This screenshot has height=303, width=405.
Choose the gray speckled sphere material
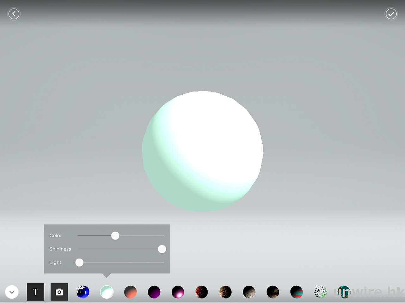[249, 292]
